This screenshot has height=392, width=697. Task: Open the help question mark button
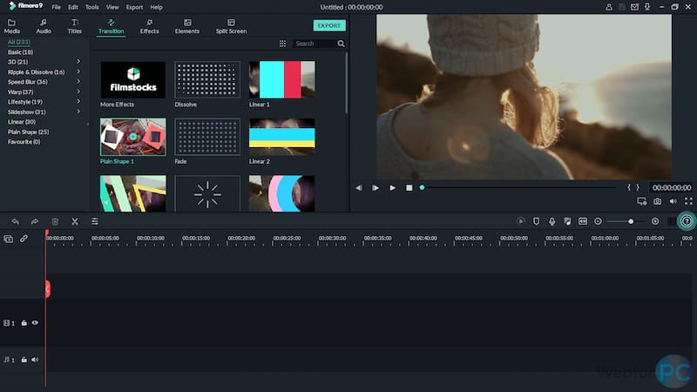coord(687,221)
